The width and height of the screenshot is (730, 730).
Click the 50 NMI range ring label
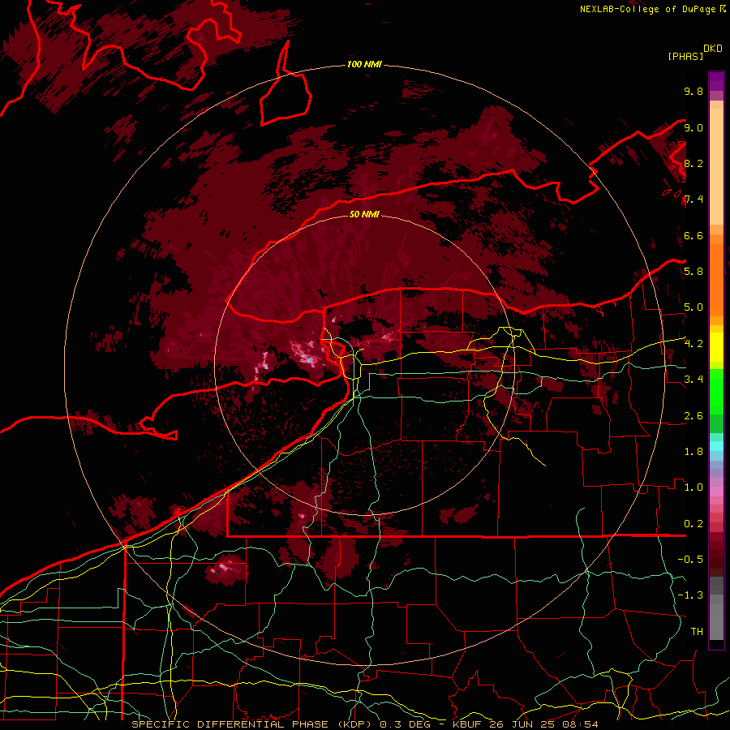364,214
